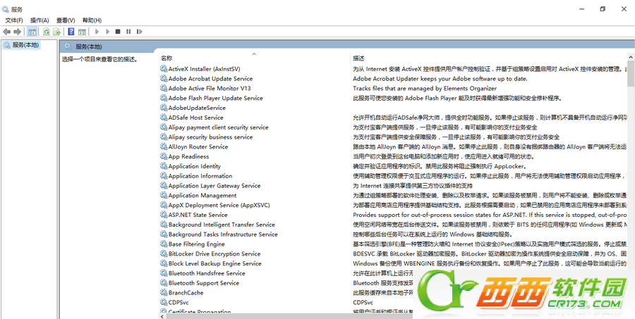Viewport: 635px width, 319px height.
Task: Click the gear icon beside AllJoyn Router Service
Action: [164, 146]
